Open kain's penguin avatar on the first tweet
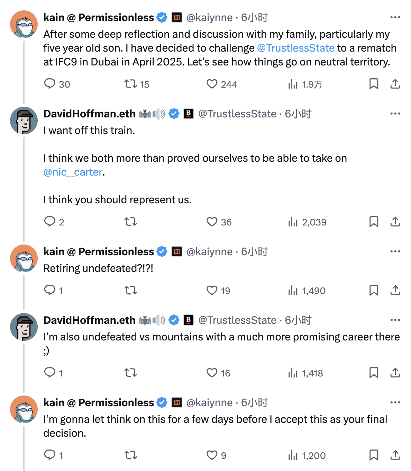This screenshot has width=411, height=471. [24, 24]
